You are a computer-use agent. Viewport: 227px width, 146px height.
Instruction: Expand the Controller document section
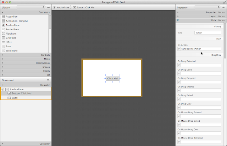[x=2, y=144]
